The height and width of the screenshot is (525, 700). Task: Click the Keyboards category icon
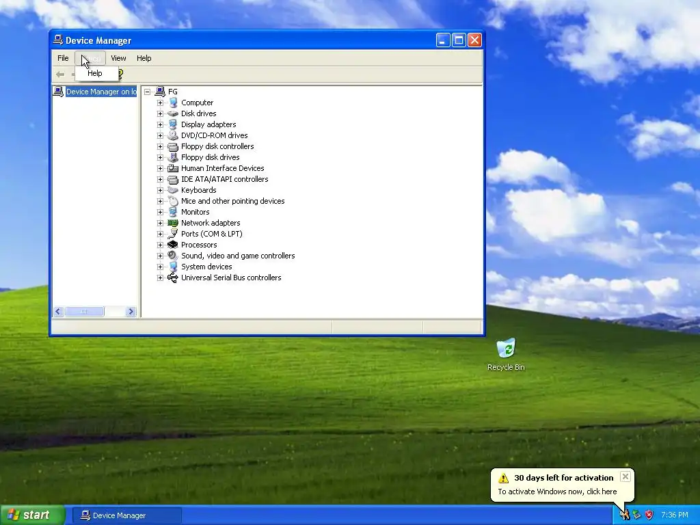pyautogui.click(x=173, y=190)
